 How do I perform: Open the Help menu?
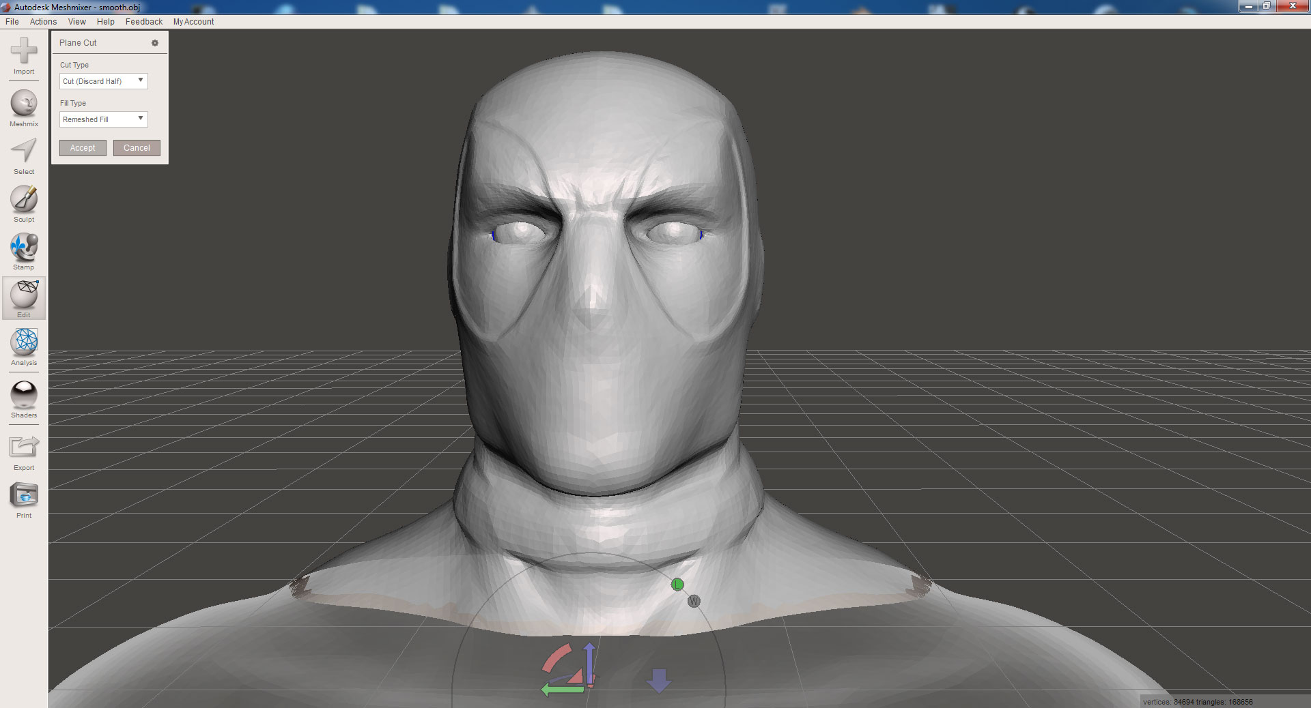click(106, 22)
